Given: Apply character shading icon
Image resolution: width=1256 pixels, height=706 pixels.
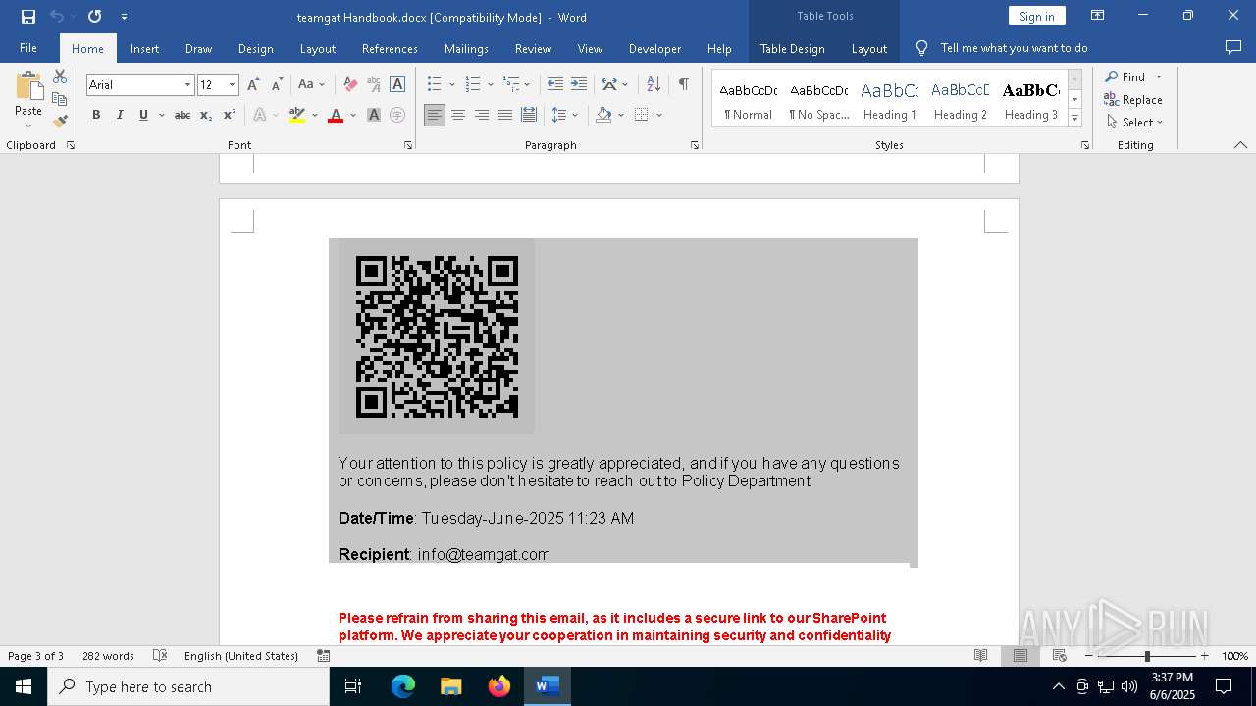Looking at the screenshot, I should [x=374, y=115].
